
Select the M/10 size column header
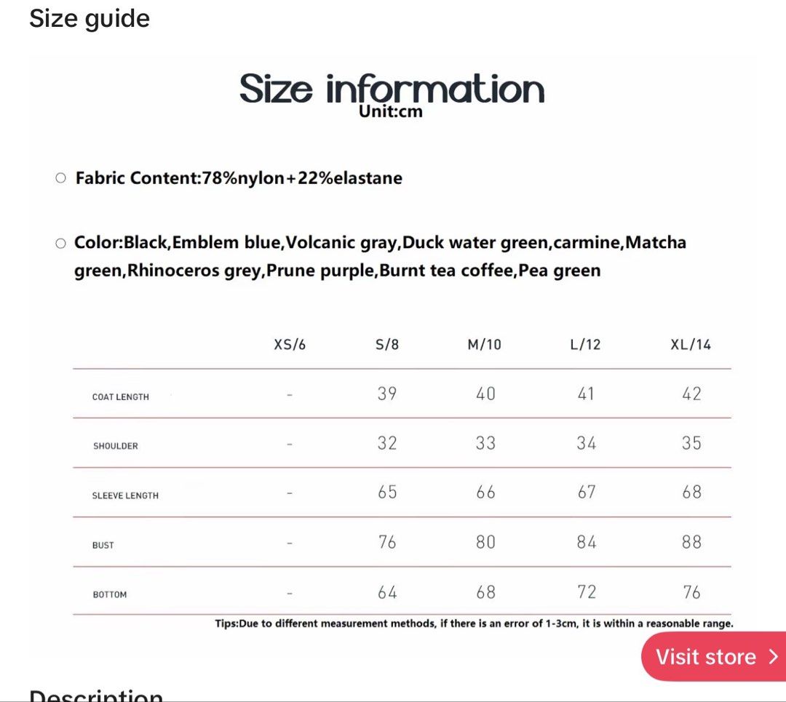tap(484, 345)
